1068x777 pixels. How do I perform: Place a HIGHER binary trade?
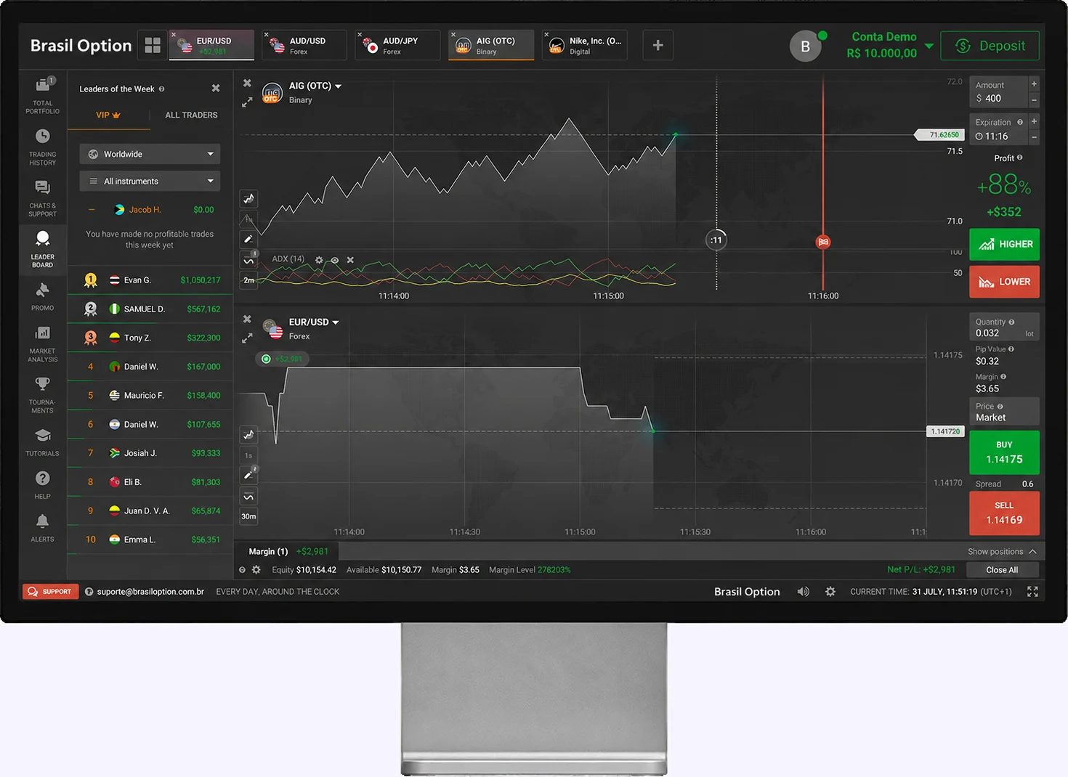1004,244
